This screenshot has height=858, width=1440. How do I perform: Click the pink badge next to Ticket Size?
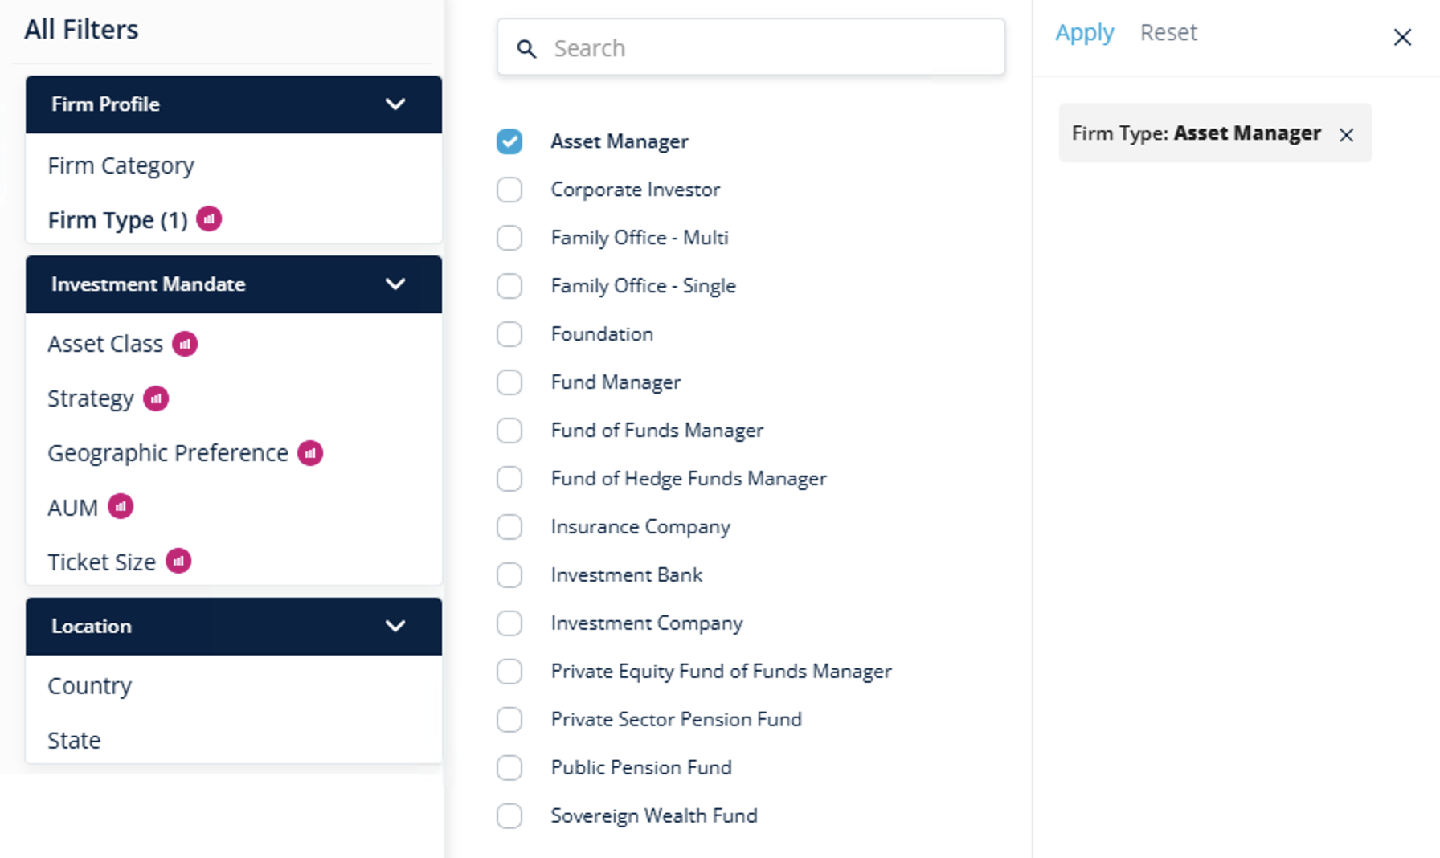click(178, 562)
